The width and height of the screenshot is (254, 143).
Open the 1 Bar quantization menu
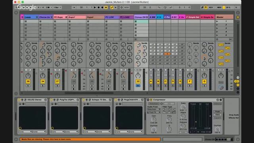(57, 8)
